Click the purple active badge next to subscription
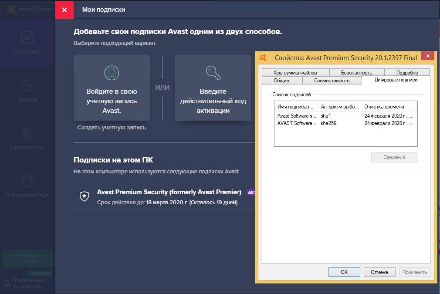440x294 pixels. point(251,192)
